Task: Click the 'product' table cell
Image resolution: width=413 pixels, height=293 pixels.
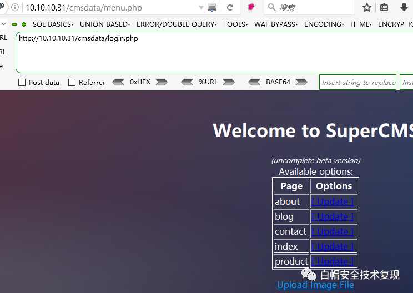Action: [x=291, y=261]
